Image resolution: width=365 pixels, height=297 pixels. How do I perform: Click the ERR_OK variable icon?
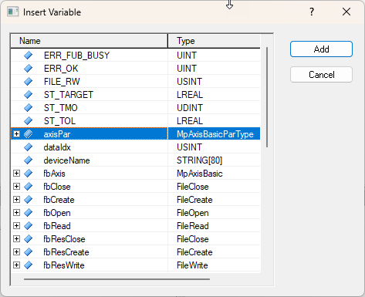tap(29, 69)
